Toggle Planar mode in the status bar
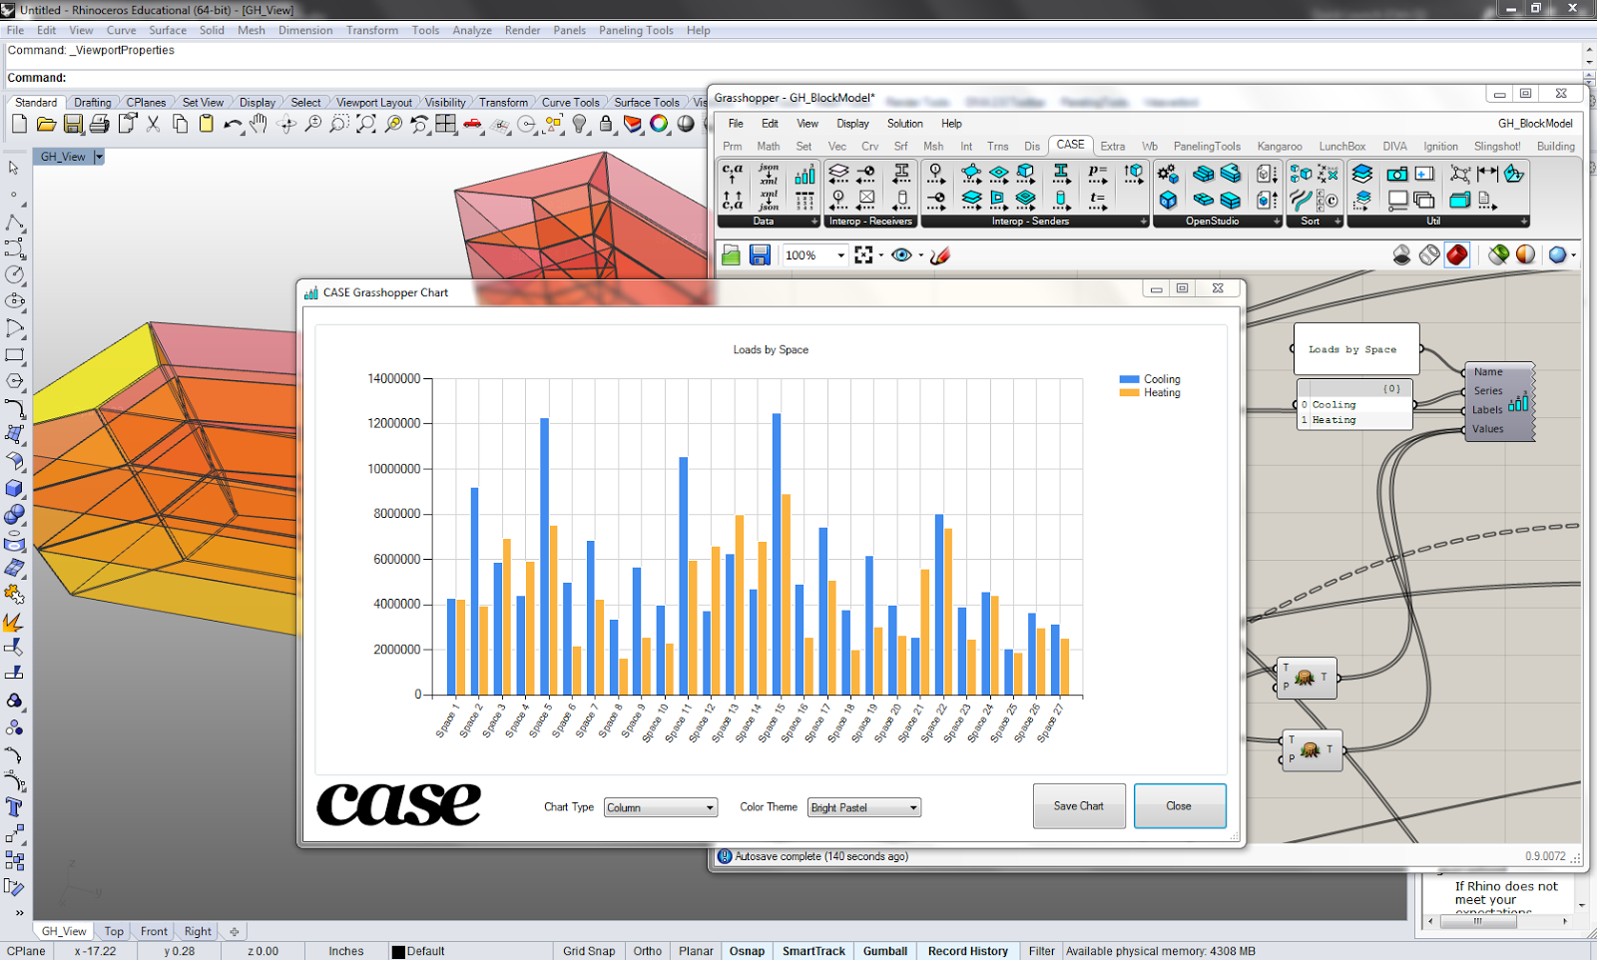Screen dimensions: 1597x960 [696, 951]
